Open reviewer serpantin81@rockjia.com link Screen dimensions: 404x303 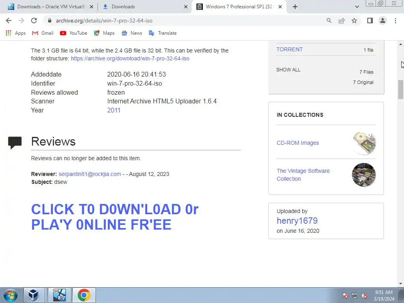pyautogui.click(x=90, y=174)
